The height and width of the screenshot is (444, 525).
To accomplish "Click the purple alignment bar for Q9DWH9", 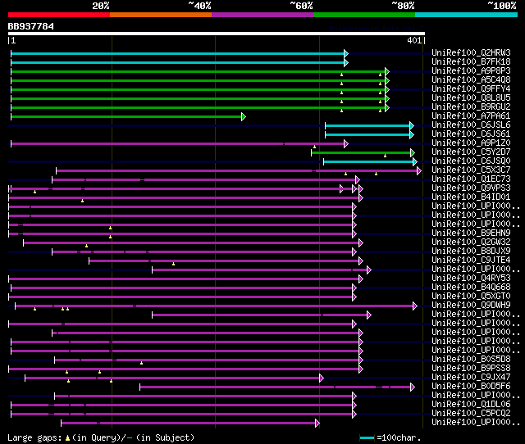I will click(214, 306).
